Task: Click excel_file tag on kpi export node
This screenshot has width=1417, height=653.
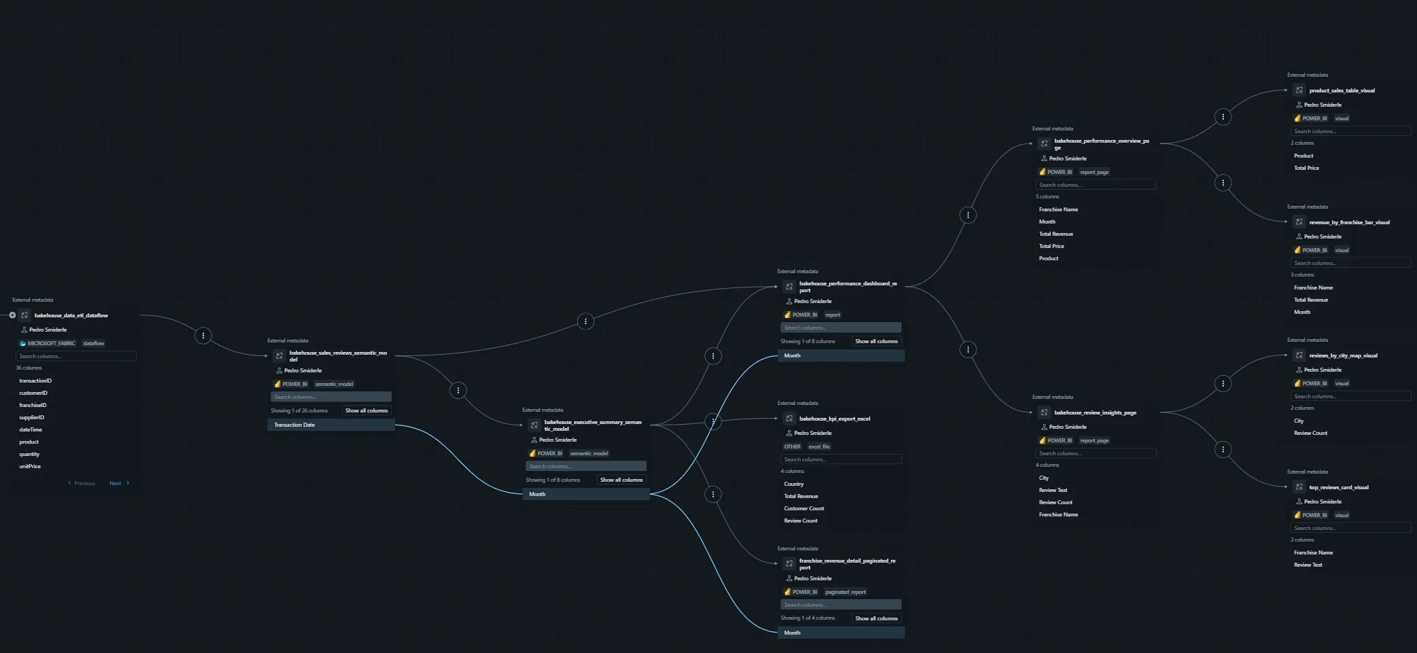Action: click(819, 446)
